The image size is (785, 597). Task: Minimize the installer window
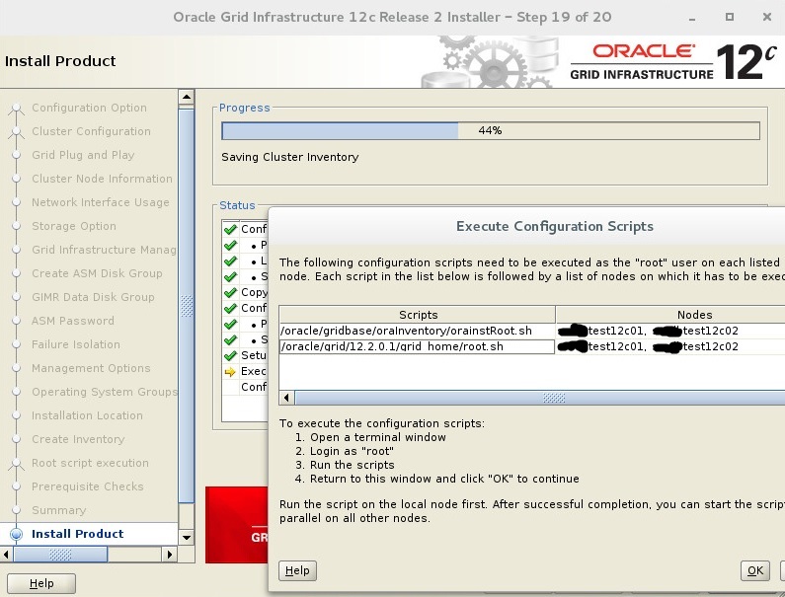(692, 18)
